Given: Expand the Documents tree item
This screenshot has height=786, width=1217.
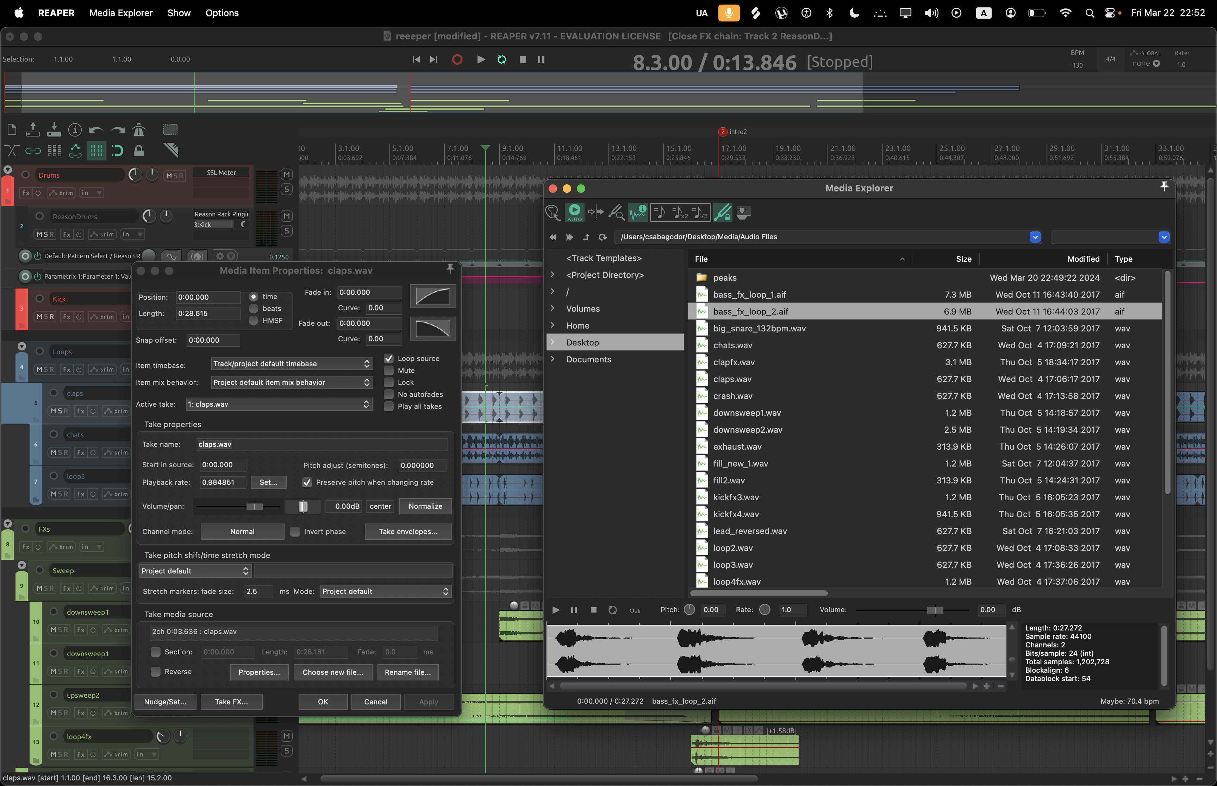Looking at the screenshot, I should [553, 359].
